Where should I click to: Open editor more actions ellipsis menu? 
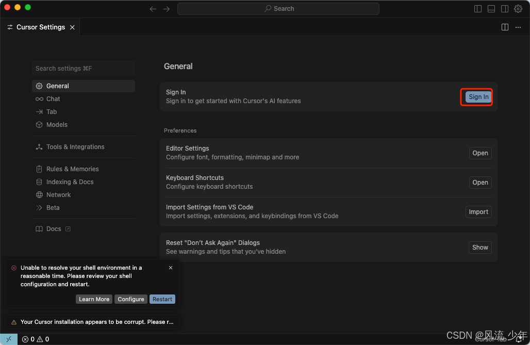coord(518,27)
